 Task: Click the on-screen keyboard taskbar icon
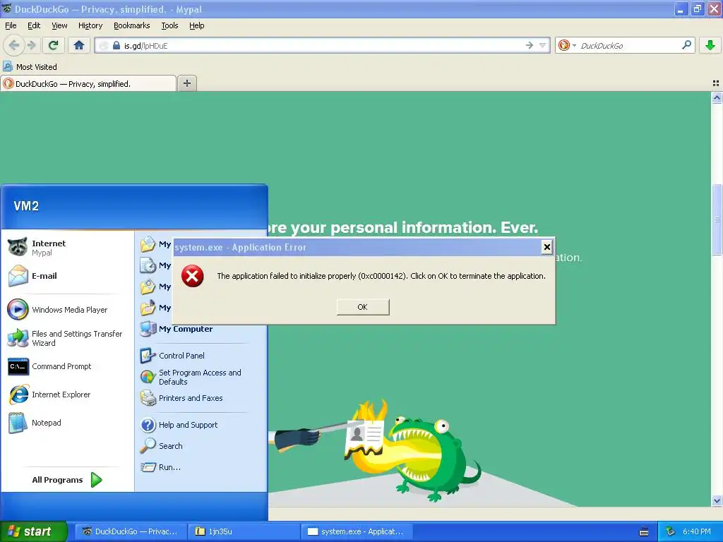(x=644, y=532)
